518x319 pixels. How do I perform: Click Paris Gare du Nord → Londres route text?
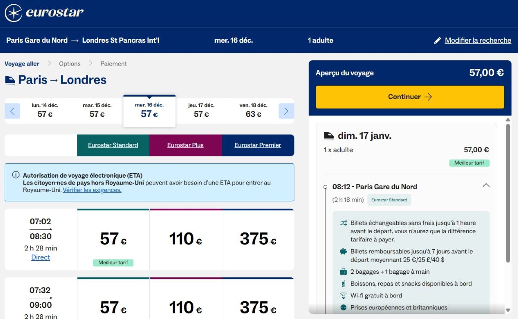point(83,41)
